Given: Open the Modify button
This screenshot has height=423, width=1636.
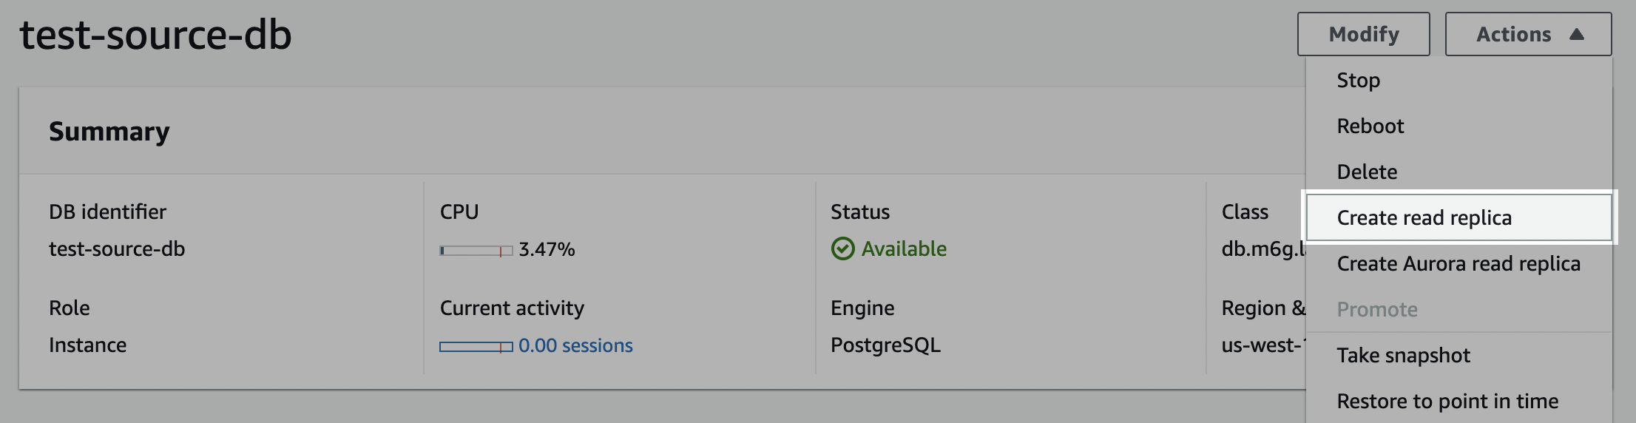Looking at the screenshot, I should pos(1363,34).
